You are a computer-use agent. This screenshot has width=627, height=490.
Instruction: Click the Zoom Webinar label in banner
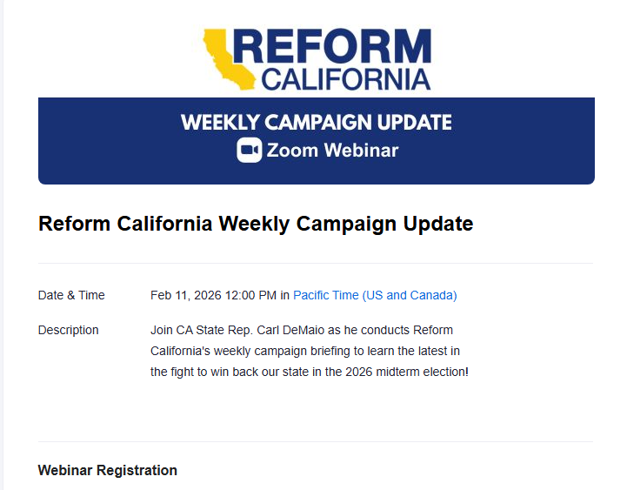tap(332, 151)
